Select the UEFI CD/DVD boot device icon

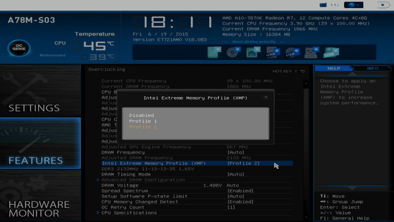[233, 52]
